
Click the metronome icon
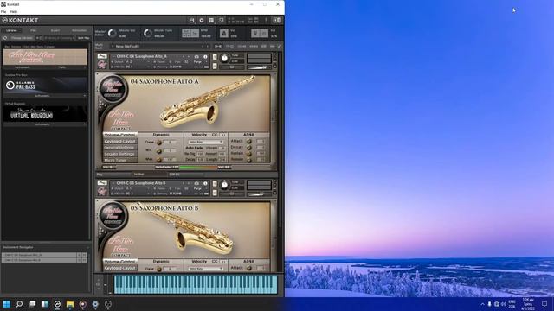224,33
